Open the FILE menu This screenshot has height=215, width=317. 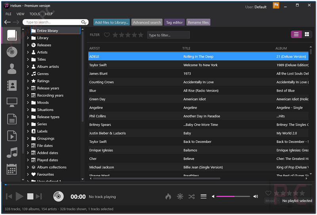coord(8,14)
